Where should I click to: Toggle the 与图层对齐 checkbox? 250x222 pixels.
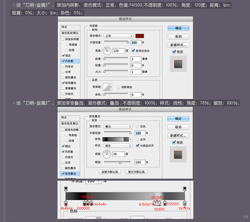137,145
